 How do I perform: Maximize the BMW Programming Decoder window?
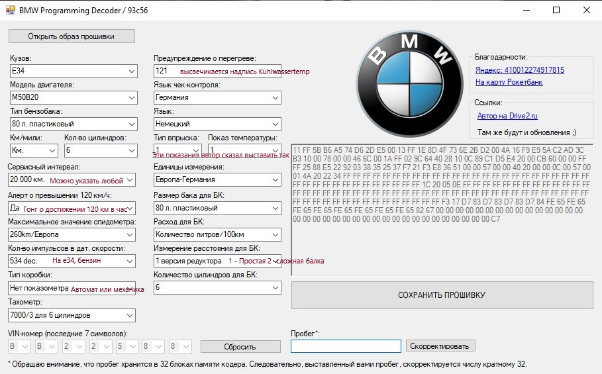point(556,11)
